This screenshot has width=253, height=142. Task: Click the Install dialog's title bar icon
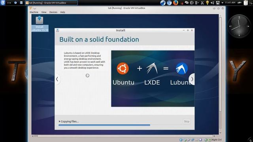[x=57, y=30]
